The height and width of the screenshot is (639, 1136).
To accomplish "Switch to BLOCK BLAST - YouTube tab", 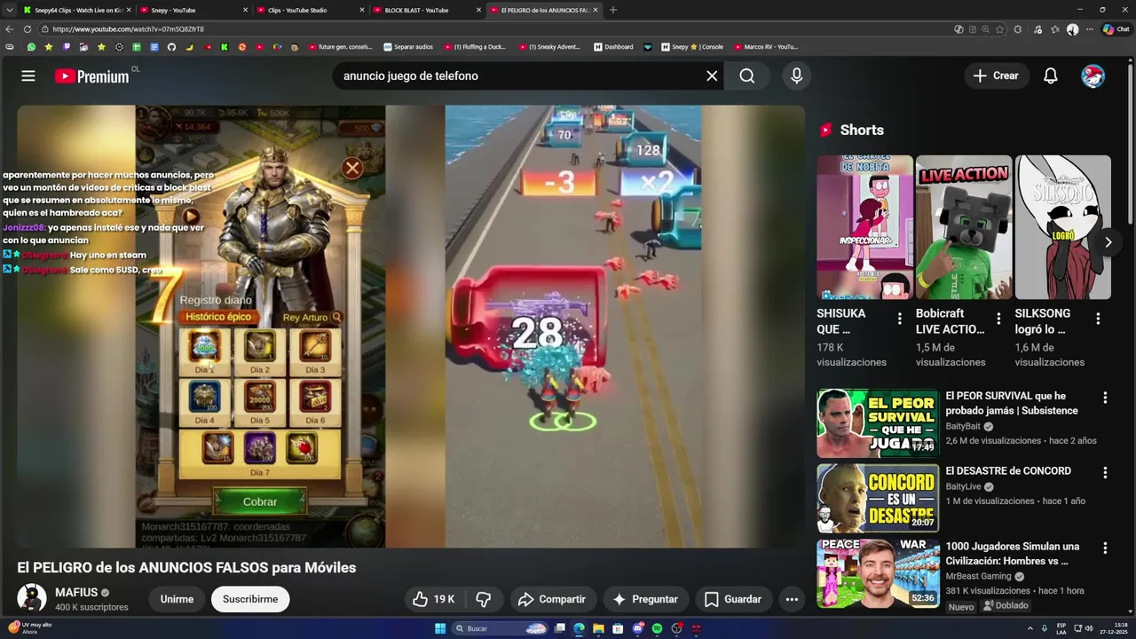I will tap(427, 10).
